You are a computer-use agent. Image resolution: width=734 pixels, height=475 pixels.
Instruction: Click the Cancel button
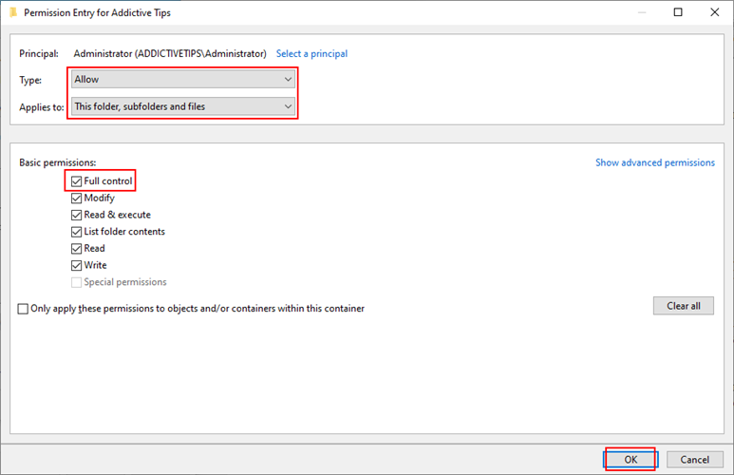pyautogui.click(x=695, y=460)
